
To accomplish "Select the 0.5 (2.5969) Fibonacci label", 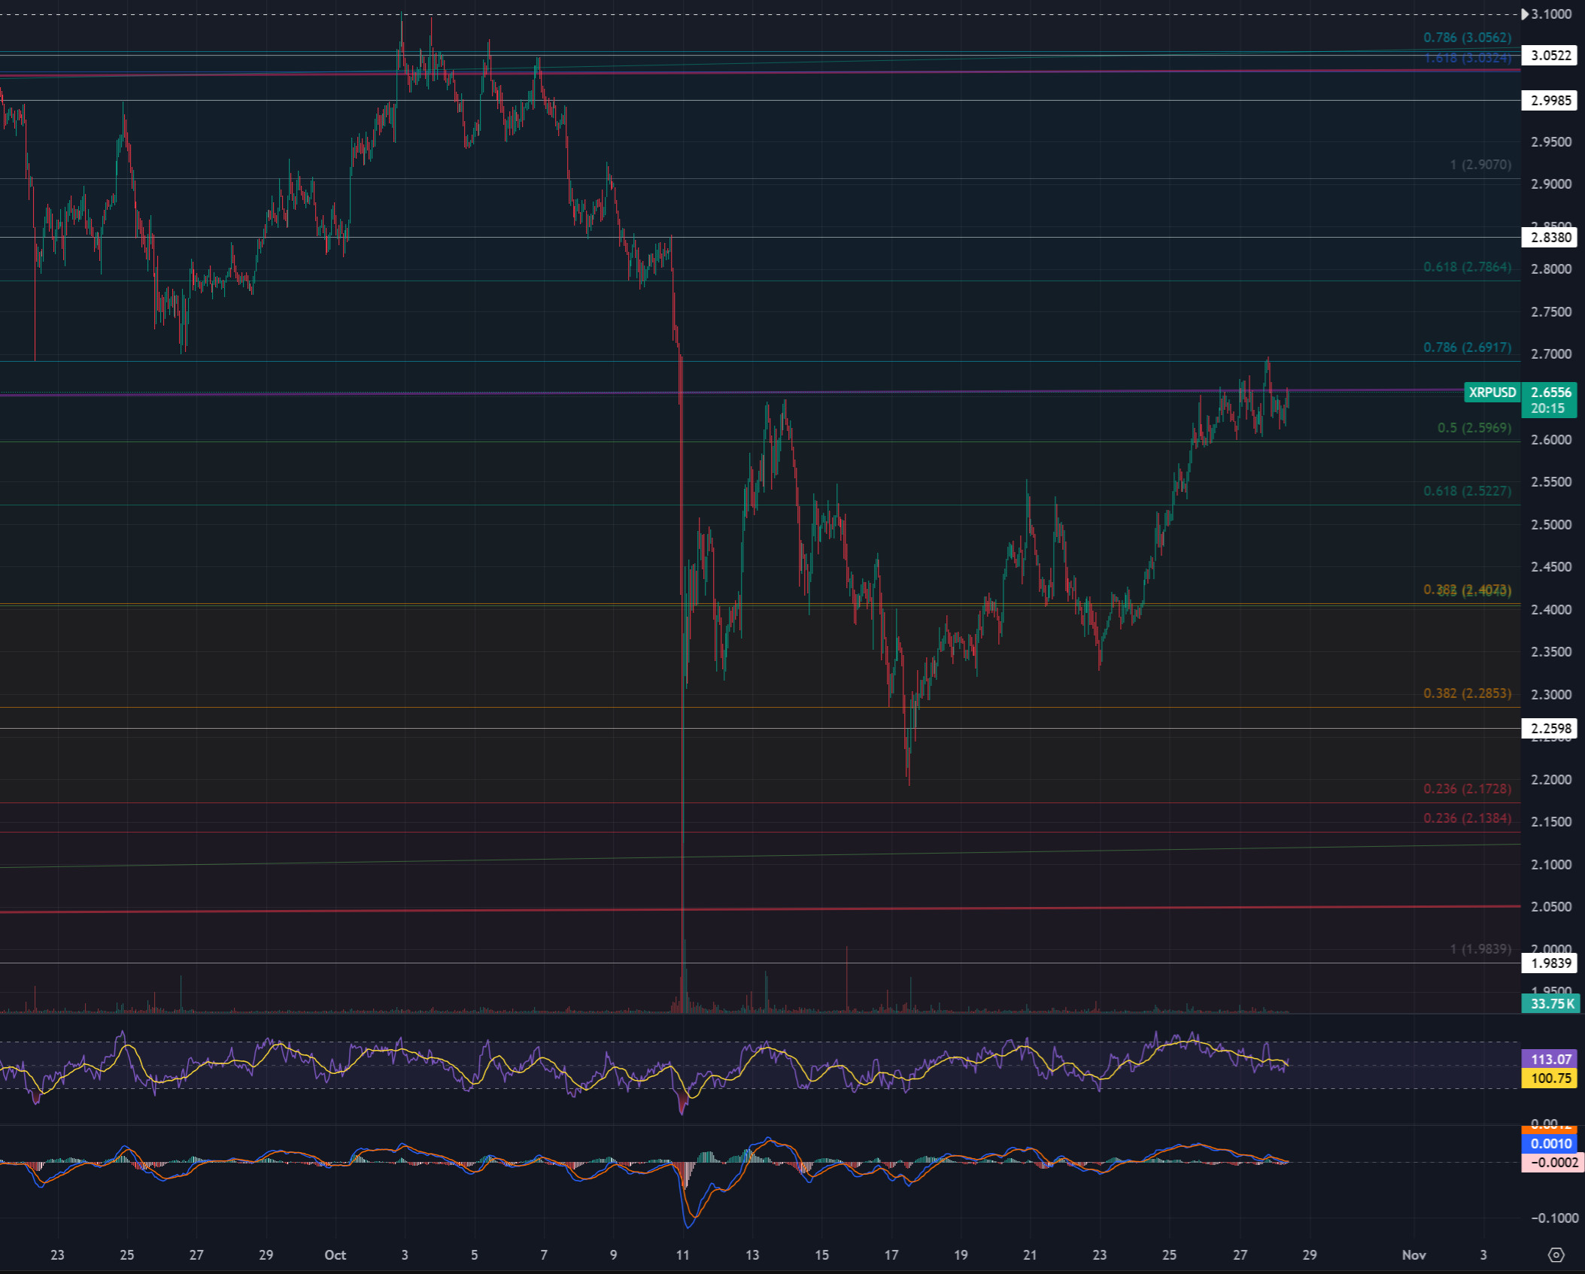I will tap(1474, 427).
